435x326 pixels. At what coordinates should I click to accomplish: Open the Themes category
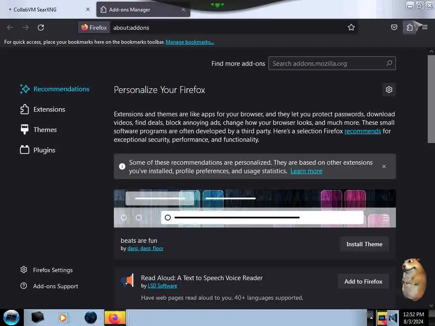[39, 129]
